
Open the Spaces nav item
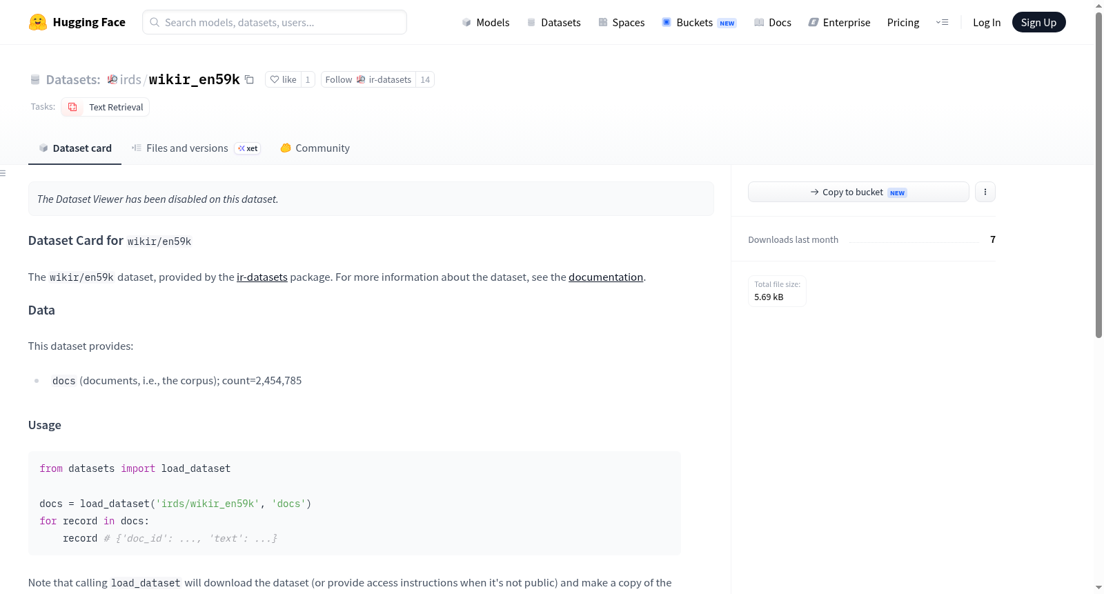pyautogui.click(x=622, y=22)
